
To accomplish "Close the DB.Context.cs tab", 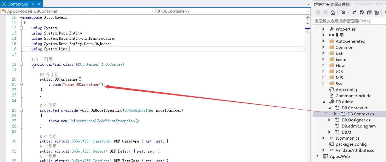I will [39, 4].
